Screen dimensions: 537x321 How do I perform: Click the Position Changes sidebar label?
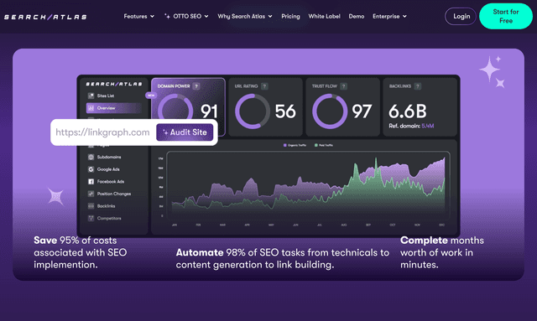[x=114, y=194]
